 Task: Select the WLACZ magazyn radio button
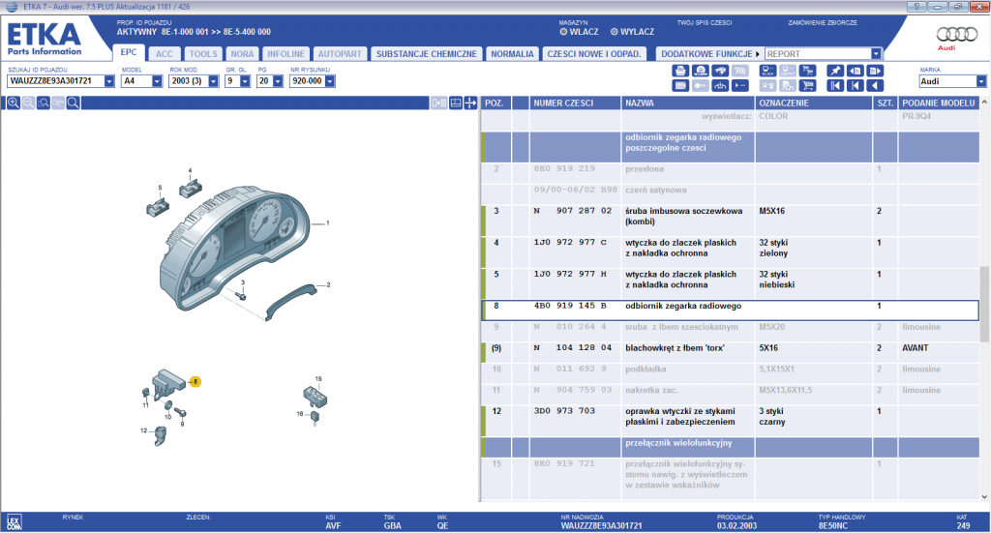[x=563, y=32]
